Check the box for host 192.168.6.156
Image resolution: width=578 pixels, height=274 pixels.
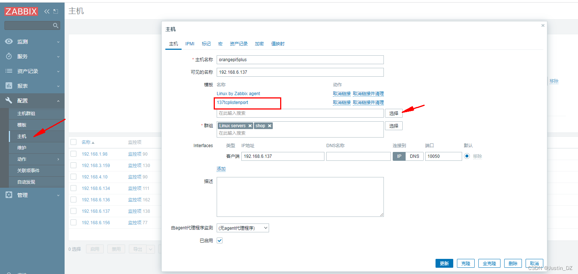click(73, 222)
